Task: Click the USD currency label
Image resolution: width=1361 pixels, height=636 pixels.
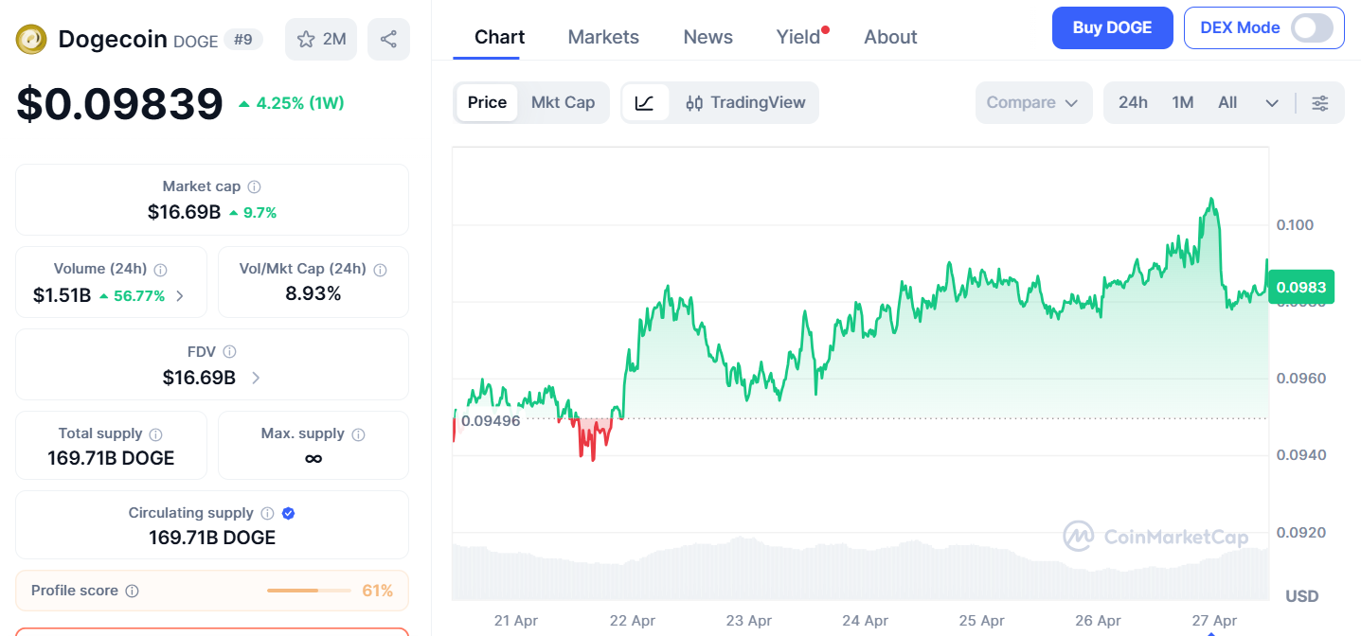Action: click(x=1301, y=596)
